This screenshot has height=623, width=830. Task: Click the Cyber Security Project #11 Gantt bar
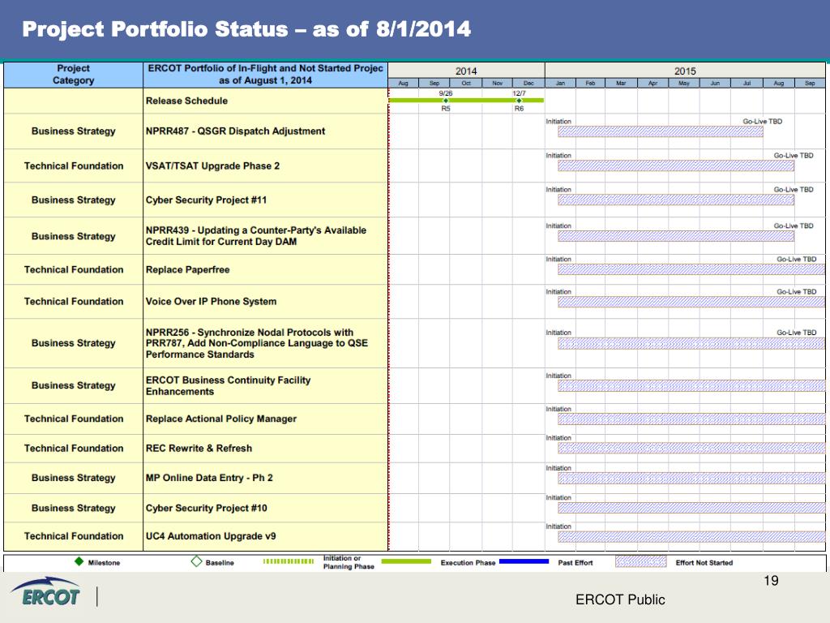[676, 200]
